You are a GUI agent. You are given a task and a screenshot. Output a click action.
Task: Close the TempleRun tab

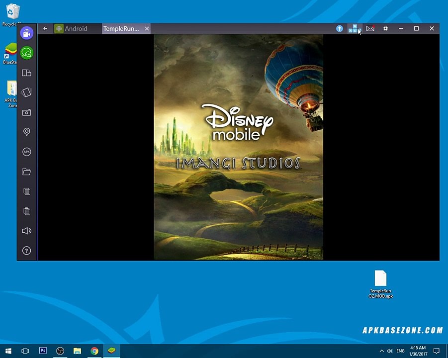(x=147, y=28)
